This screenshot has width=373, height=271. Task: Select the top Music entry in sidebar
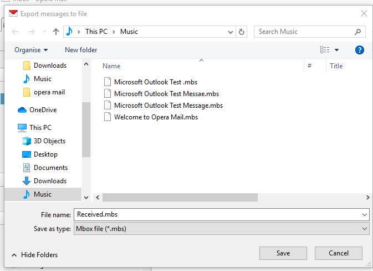click(x=37, y=79)
